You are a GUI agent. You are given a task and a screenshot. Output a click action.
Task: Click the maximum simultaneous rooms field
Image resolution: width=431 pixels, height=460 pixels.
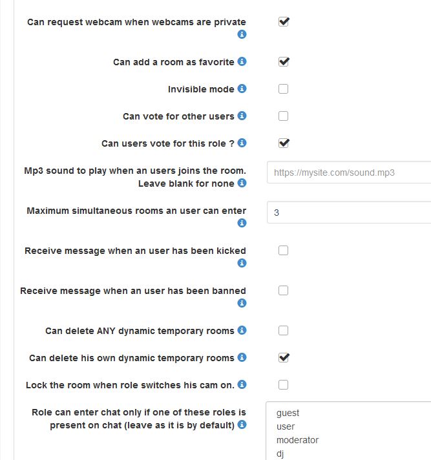[349, 212]
